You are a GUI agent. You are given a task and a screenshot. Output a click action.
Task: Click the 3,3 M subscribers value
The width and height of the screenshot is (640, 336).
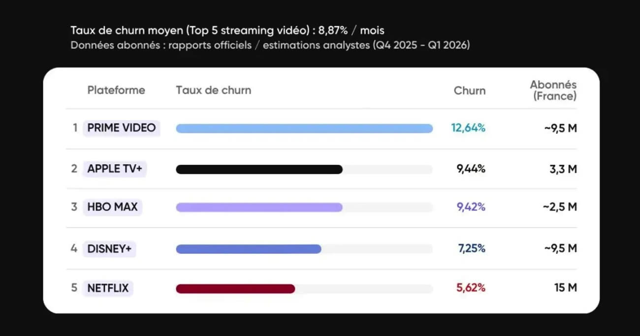(564, 169)
